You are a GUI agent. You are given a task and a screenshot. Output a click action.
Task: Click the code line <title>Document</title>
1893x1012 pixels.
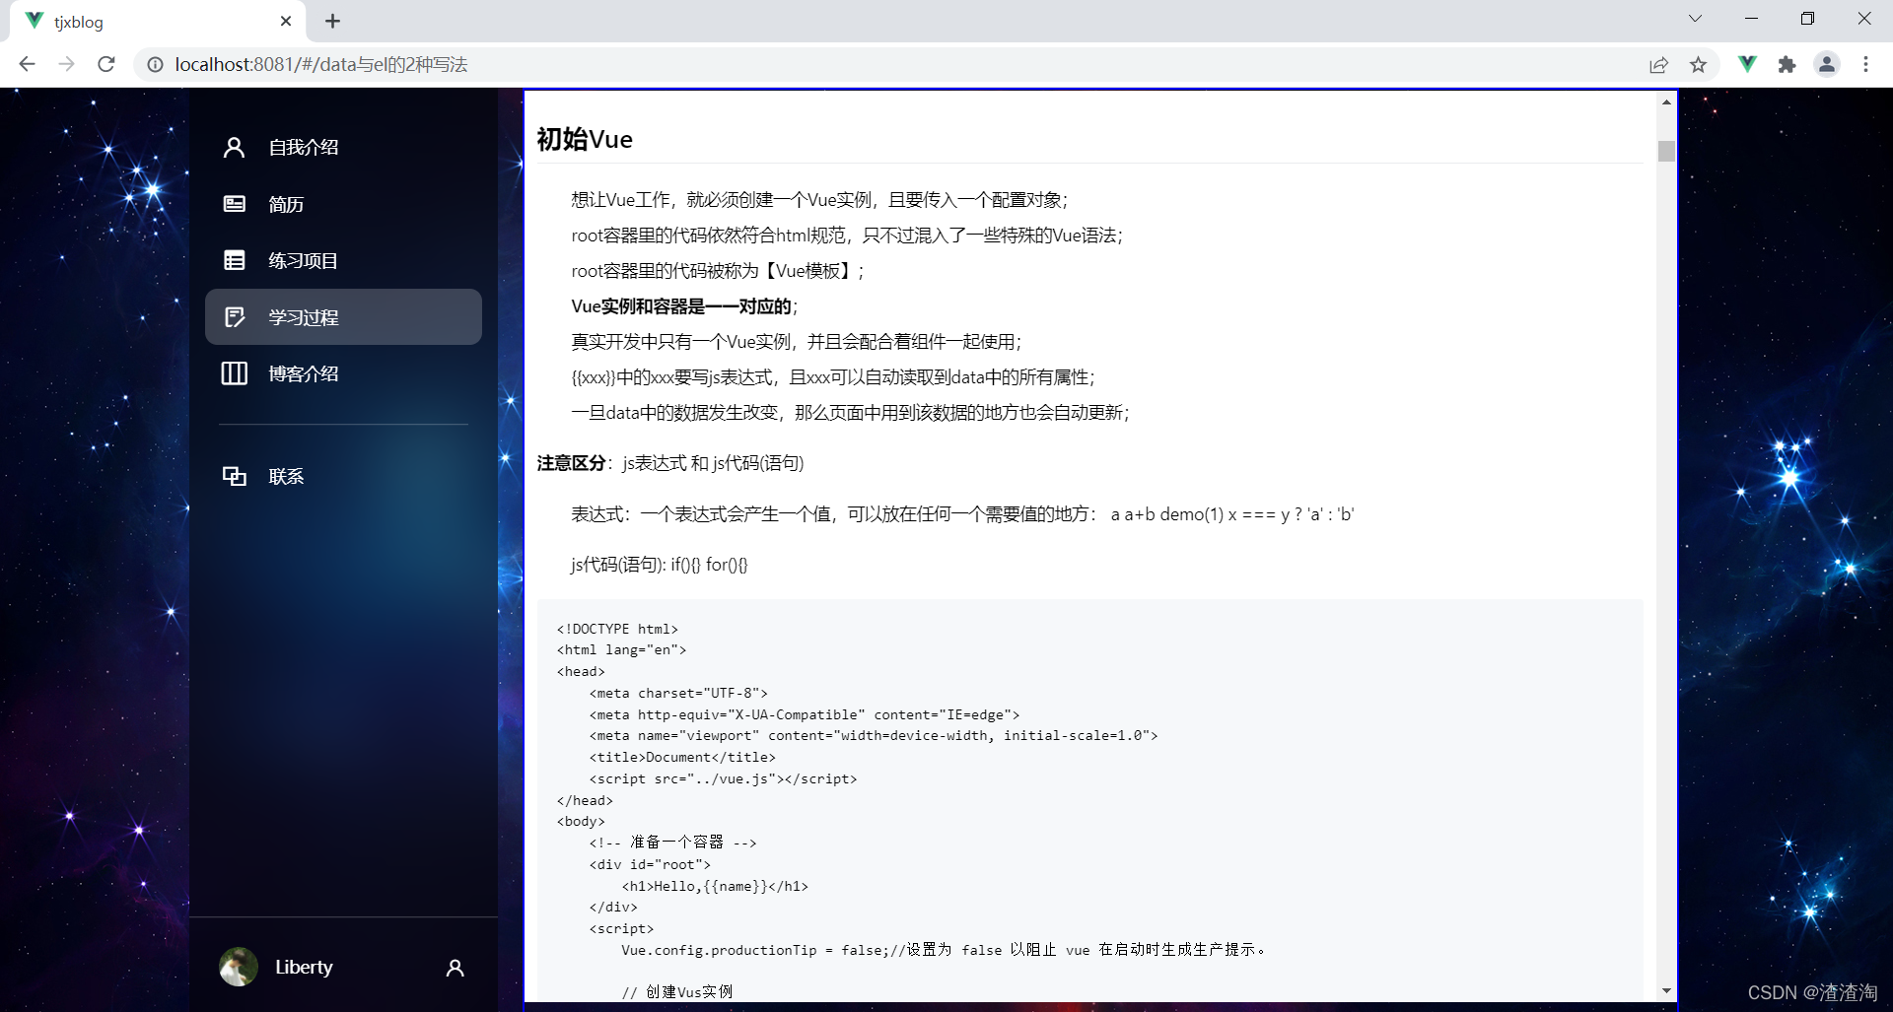pos(682,757)
